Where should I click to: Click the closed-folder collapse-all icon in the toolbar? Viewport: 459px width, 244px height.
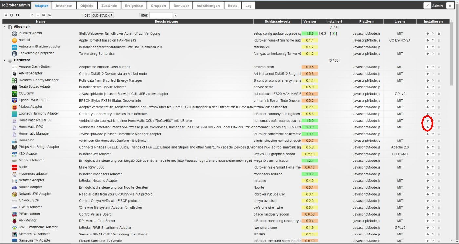[44, 15]
